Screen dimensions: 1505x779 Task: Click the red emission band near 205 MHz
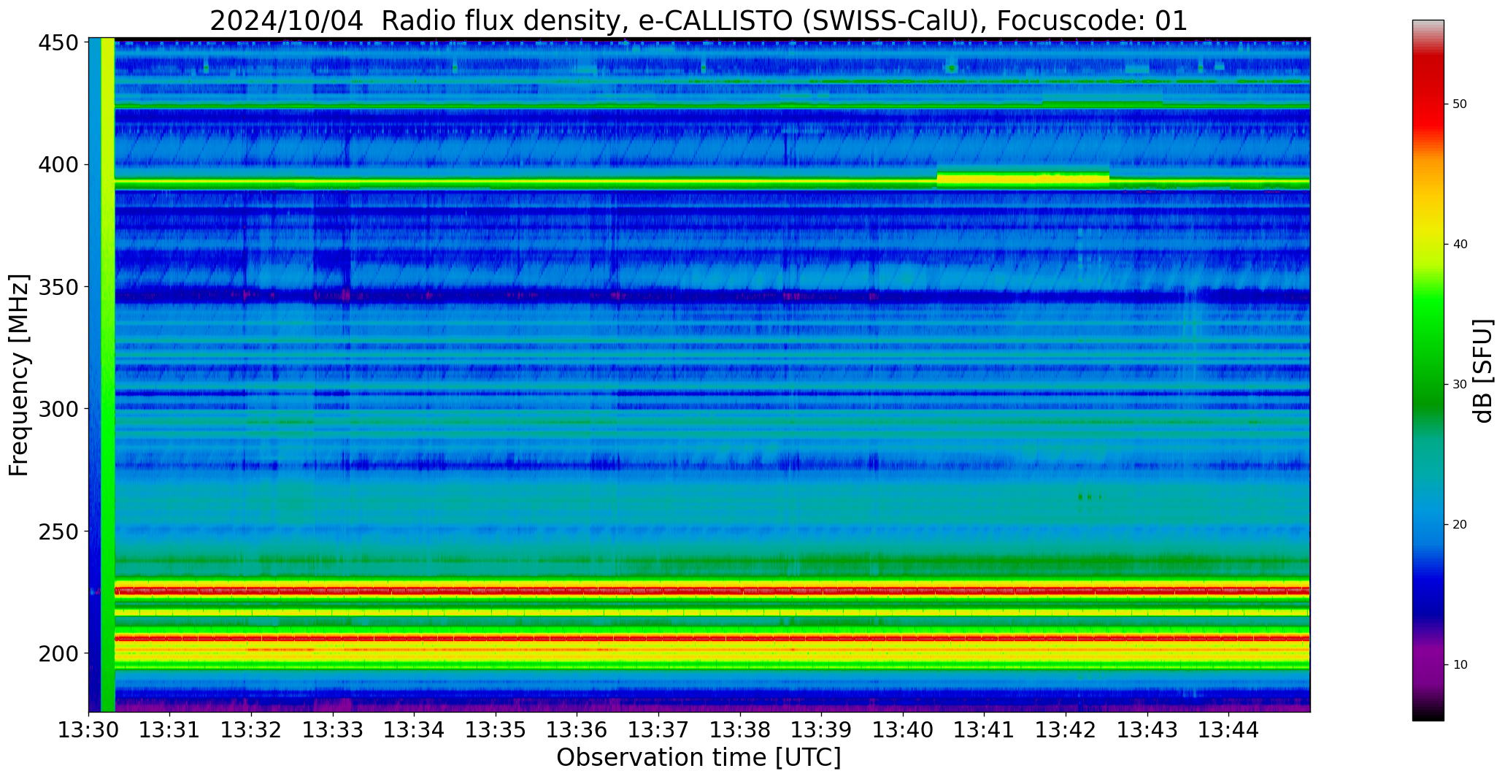712,638
